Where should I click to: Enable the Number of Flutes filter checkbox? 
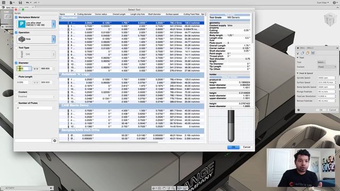coord(16,103)
